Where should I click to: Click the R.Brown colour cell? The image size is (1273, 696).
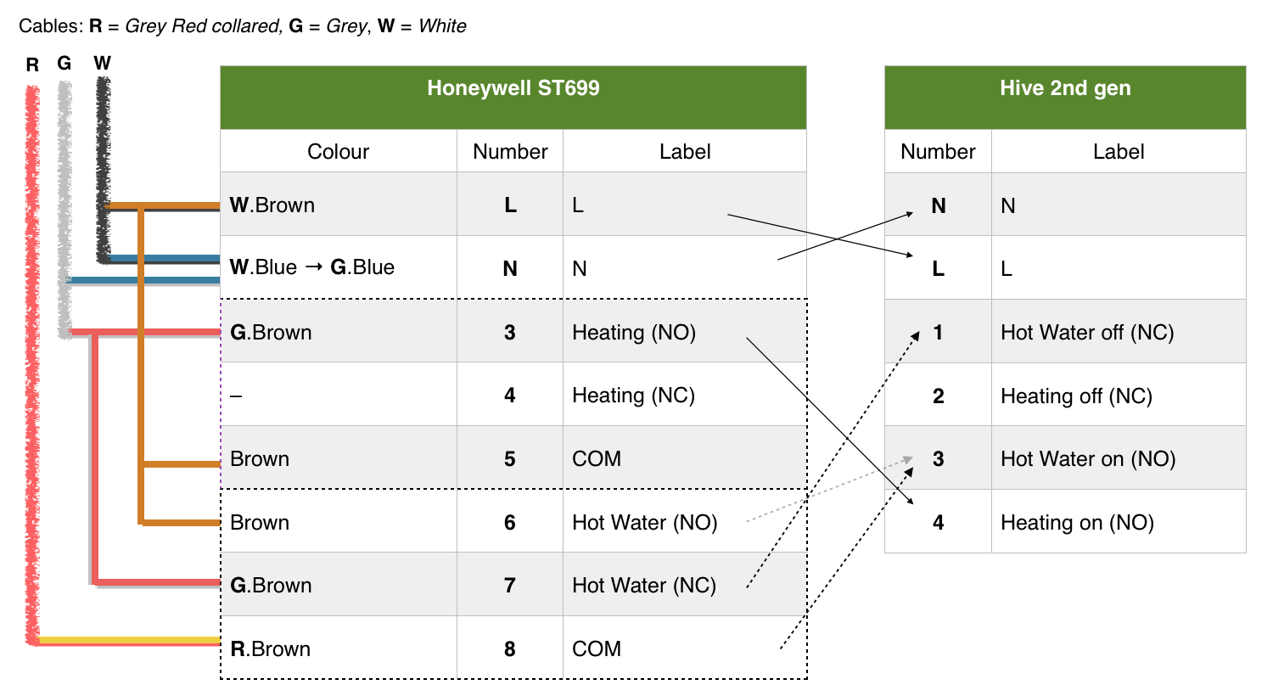pos(271,649)
